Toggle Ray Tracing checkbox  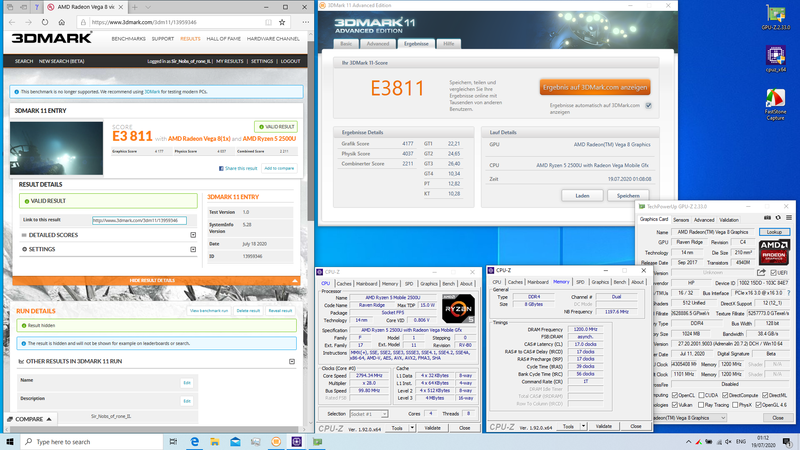(701, 405)
